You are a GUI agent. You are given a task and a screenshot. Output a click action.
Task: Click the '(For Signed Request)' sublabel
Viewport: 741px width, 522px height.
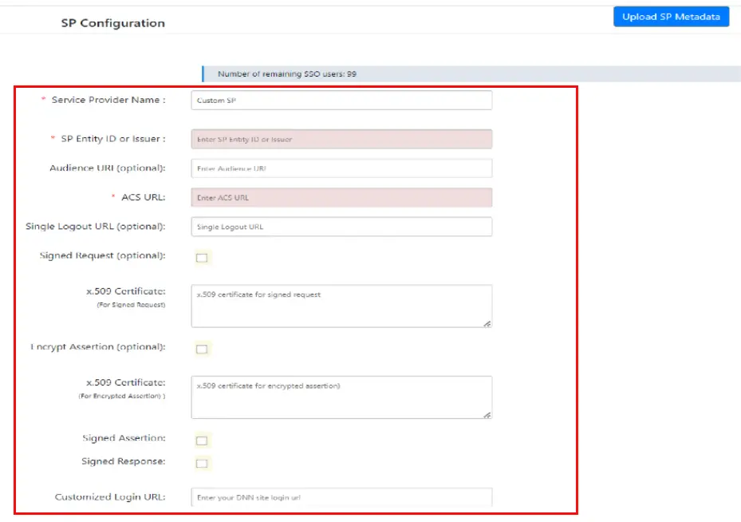pos(131,305)
